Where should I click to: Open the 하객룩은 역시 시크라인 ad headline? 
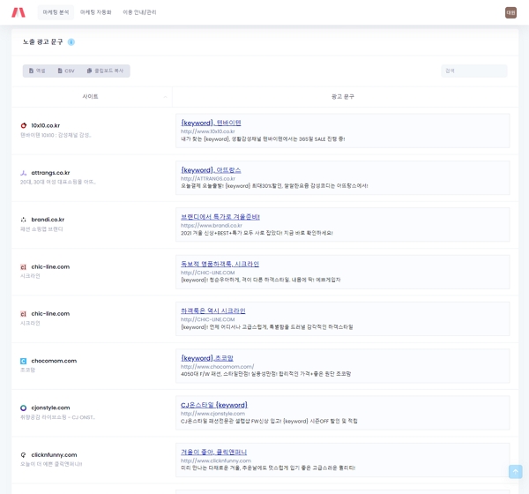213,311
